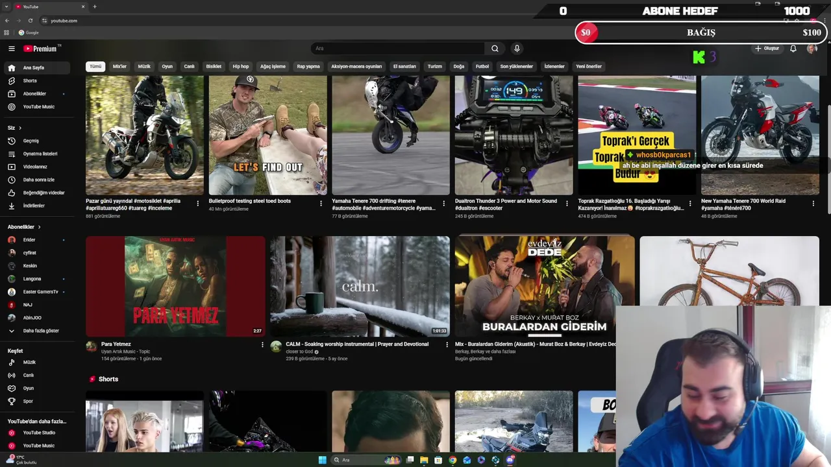
Task: Open a new Chrome tab
Action: pyautogui.click(x=95, y=6)
